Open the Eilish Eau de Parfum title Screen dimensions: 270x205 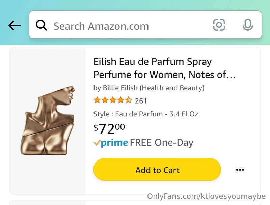[x=153, y=62]
